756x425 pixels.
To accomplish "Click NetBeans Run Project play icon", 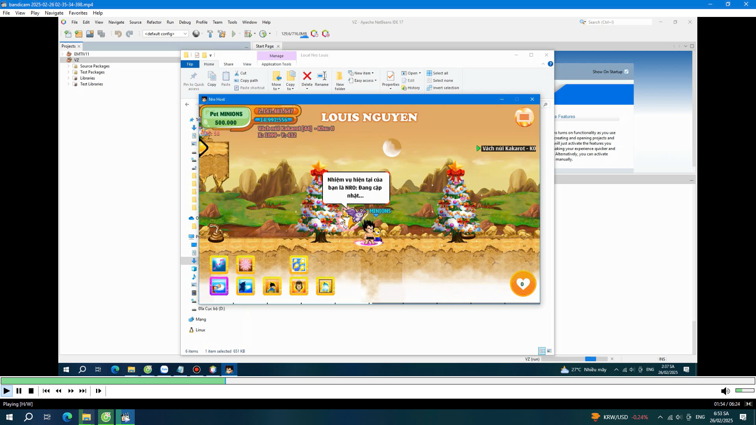I will (233, 34).
